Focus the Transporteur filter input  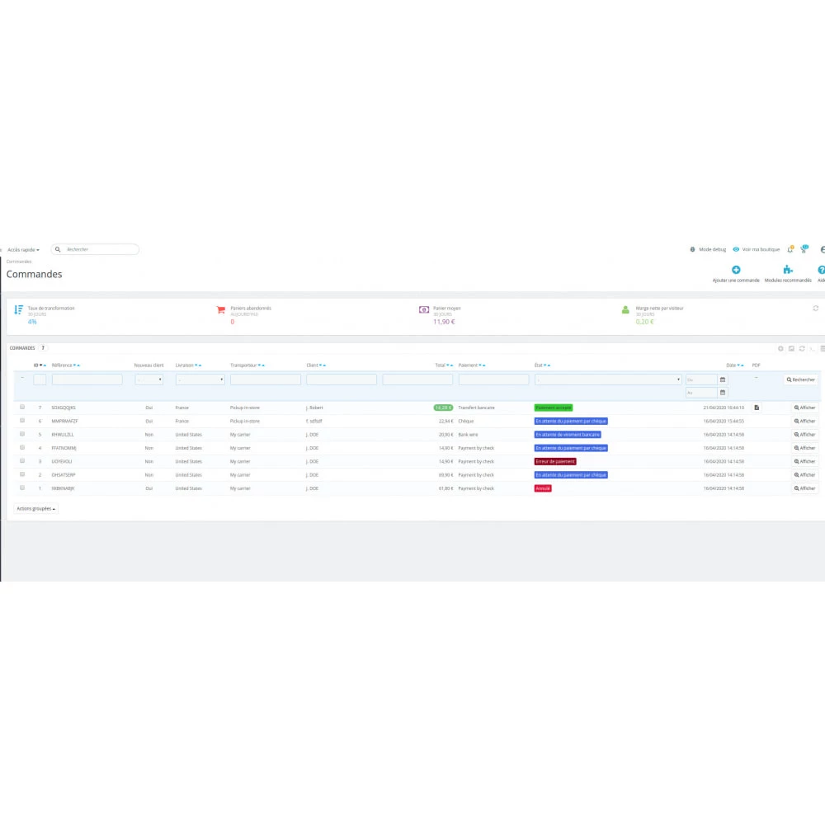[x=265, y=379]
